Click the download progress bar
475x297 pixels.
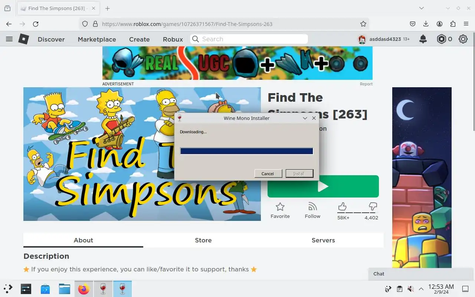[246, 151]
